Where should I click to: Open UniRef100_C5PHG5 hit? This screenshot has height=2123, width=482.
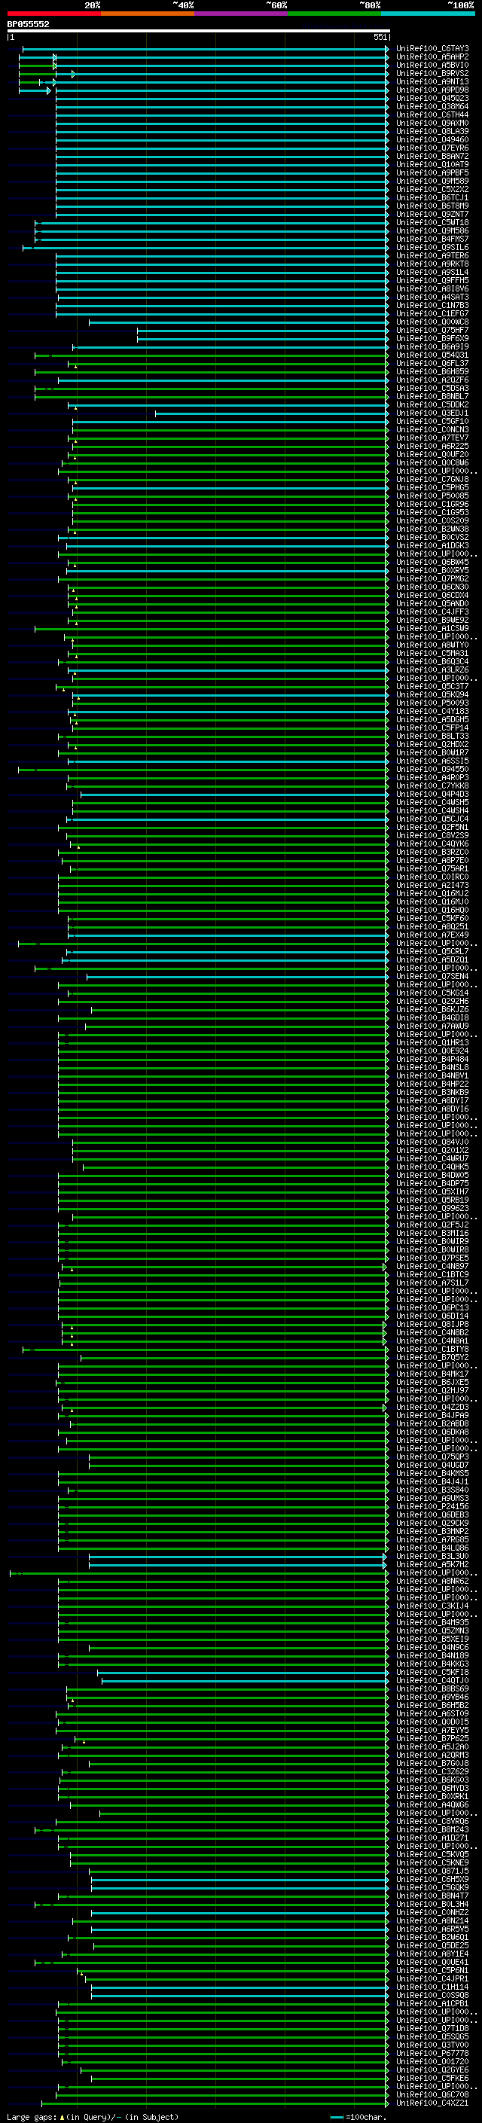point(432,488)
